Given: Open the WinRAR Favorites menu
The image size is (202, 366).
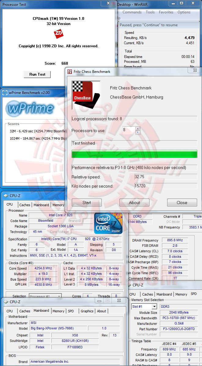Looking at the screenshot, I should tap(166, 12).
